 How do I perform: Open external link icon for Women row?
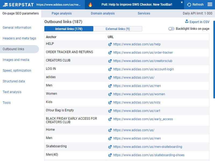[110, 94]
